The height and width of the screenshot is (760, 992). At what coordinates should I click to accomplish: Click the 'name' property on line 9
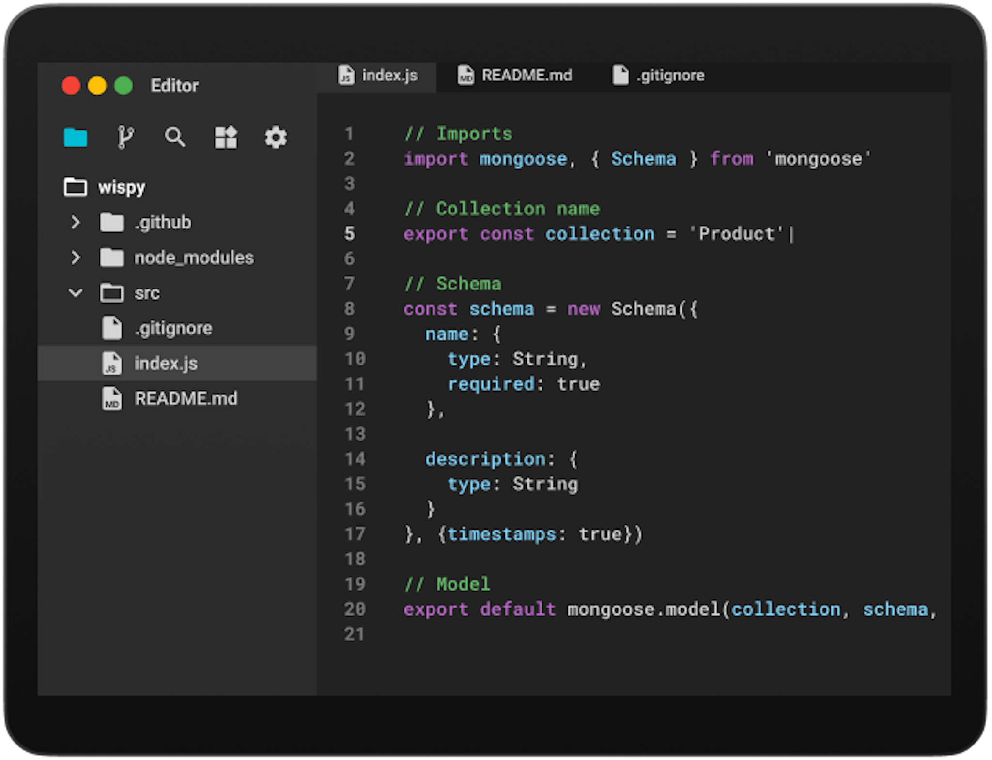coord(447,334)
